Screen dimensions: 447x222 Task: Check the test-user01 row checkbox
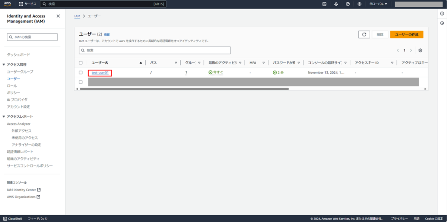point(80,73)
